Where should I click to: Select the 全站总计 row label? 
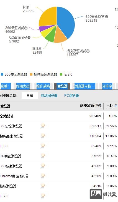click(7, 116)
